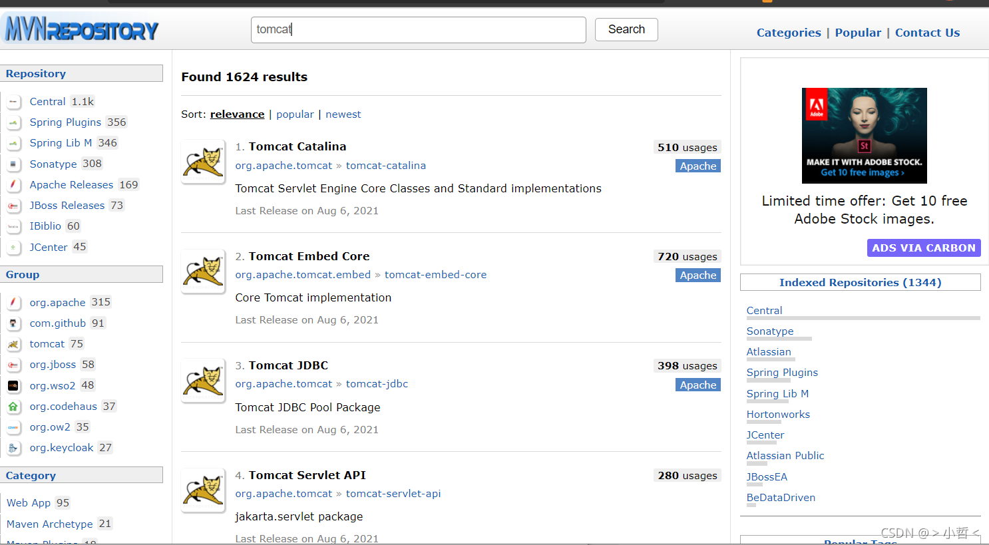This screenshot has width=989, height=545.
Task: Sort results by popular
Action: 295,114
